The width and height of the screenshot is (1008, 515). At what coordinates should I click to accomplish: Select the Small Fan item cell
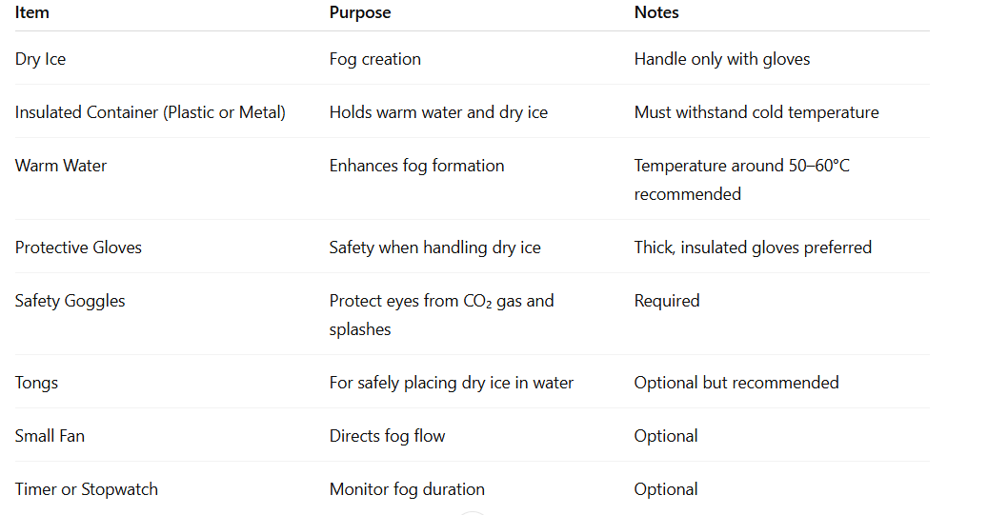50,436
